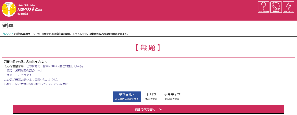Screen dimensions: 297x115
Task: Click the AIのべりすと mascot logo
Action: point(9,9)
